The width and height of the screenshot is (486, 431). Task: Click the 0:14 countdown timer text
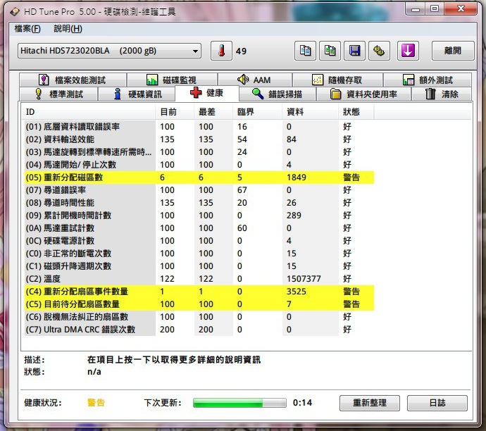click(302, 403)
